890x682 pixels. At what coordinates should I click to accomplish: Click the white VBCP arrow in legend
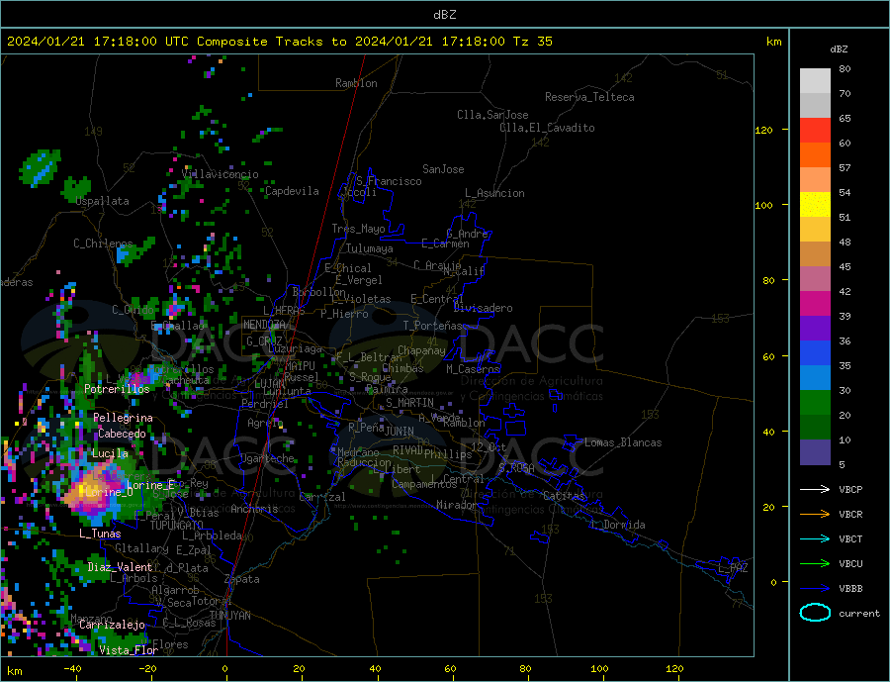815,489
